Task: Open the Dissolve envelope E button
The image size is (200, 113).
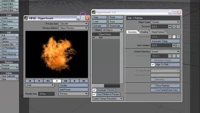Action: [174, 26]
